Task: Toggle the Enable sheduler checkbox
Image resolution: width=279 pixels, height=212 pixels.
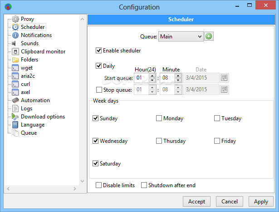Action: (99, 51)
